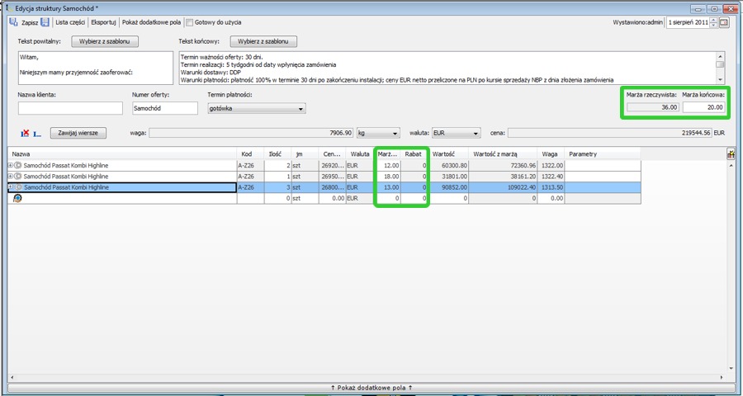
Task: Click the table's vertical scrollbar down arrow
Action: pyautogui.click(x=731, y=368)
